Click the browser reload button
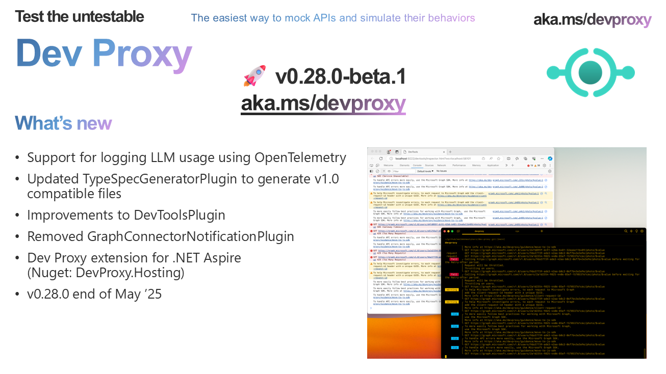The width and height of the screenshot is (666, 374). [381, 158]
